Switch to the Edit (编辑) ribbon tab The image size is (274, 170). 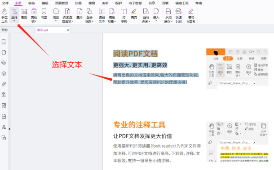click(45, 3)
